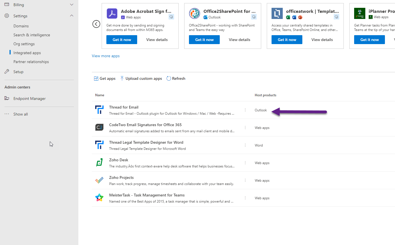Click the Get apps grid icon
This screenshot has height=245, width=395.
pos(96,78)
